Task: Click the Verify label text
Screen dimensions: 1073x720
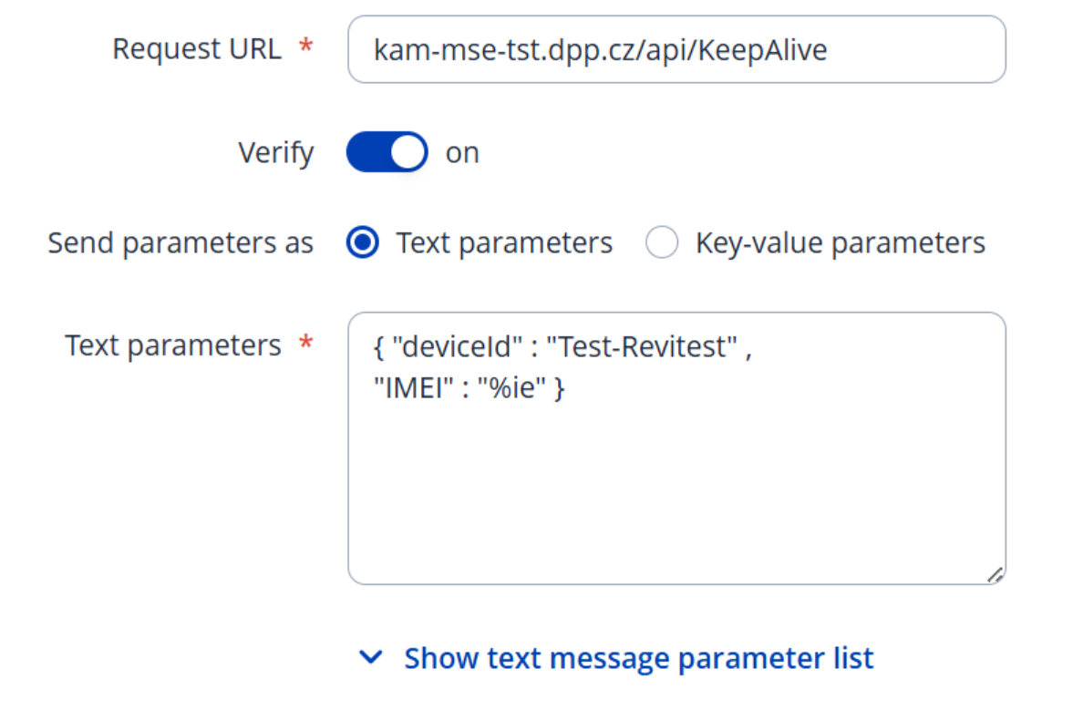Action: click(x=275, y=152)
